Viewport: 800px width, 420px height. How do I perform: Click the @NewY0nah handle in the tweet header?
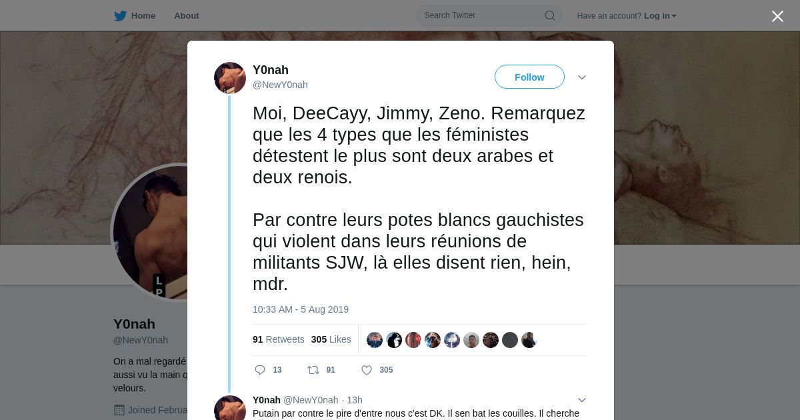(280, 85)
